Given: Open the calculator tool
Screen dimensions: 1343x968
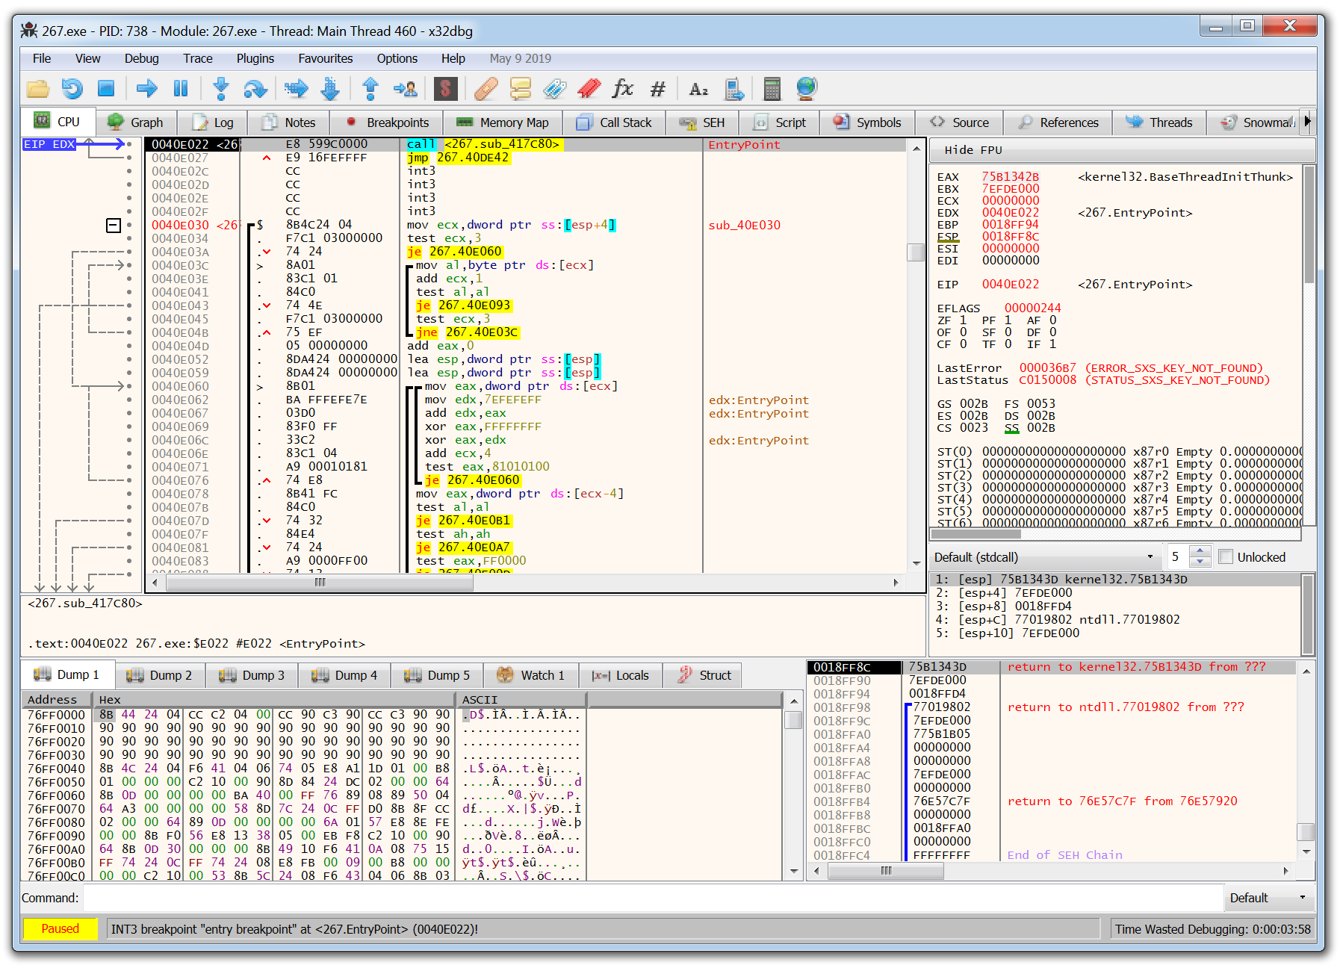Looking at the screenshot, I should 771,88.
